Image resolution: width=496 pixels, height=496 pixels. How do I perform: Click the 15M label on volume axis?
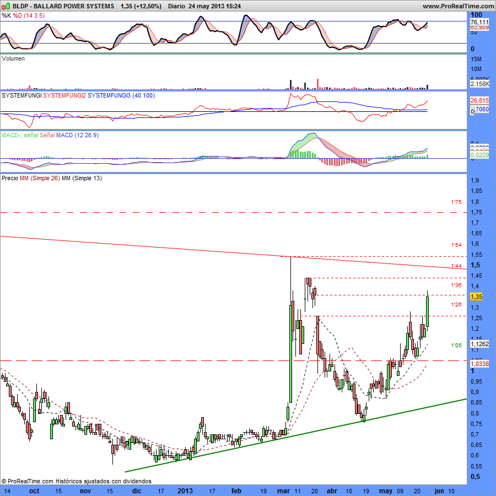click(476, 59)
